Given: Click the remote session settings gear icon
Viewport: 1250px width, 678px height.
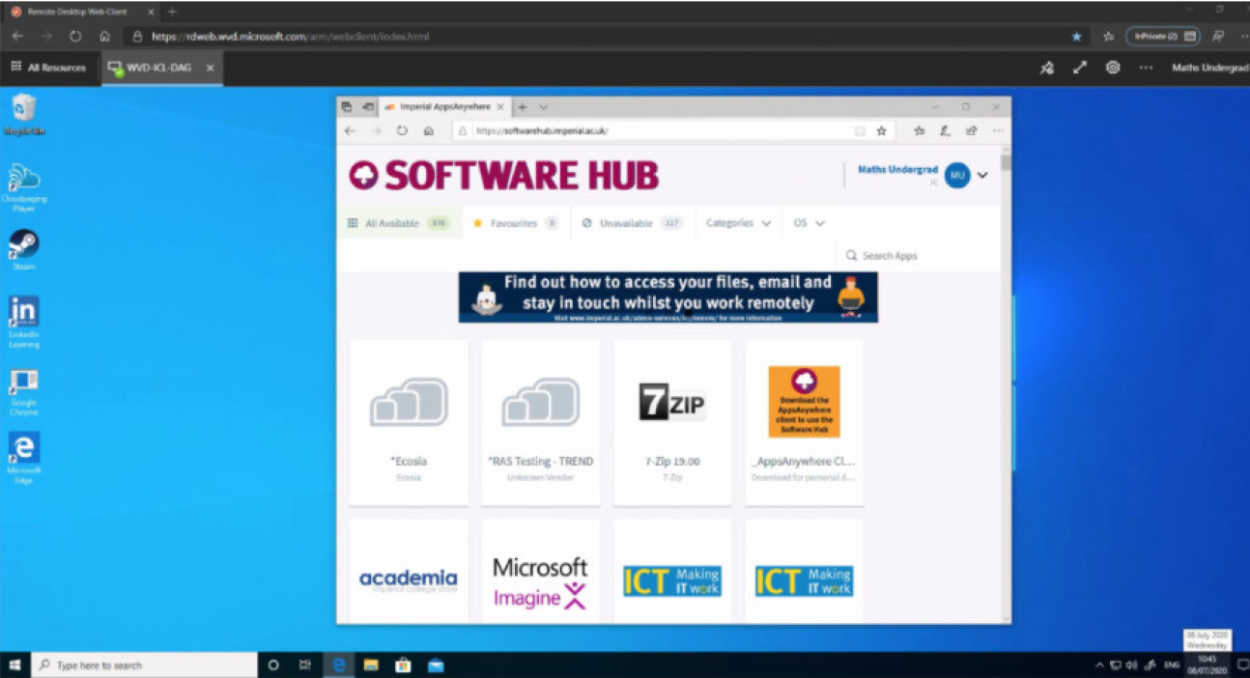Looking at the screenshot, I should coord(1113,68).
